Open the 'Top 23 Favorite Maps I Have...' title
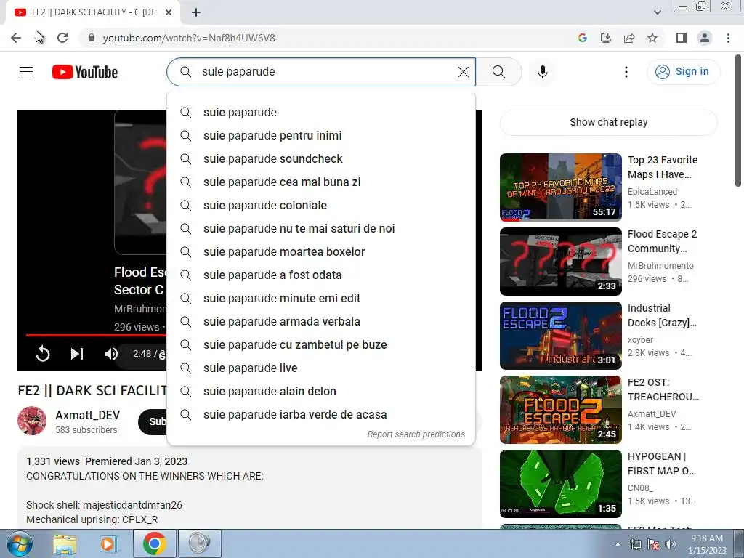 663,167
